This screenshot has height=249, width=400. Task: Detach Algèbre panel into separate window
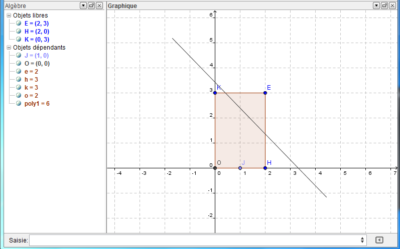91,5
